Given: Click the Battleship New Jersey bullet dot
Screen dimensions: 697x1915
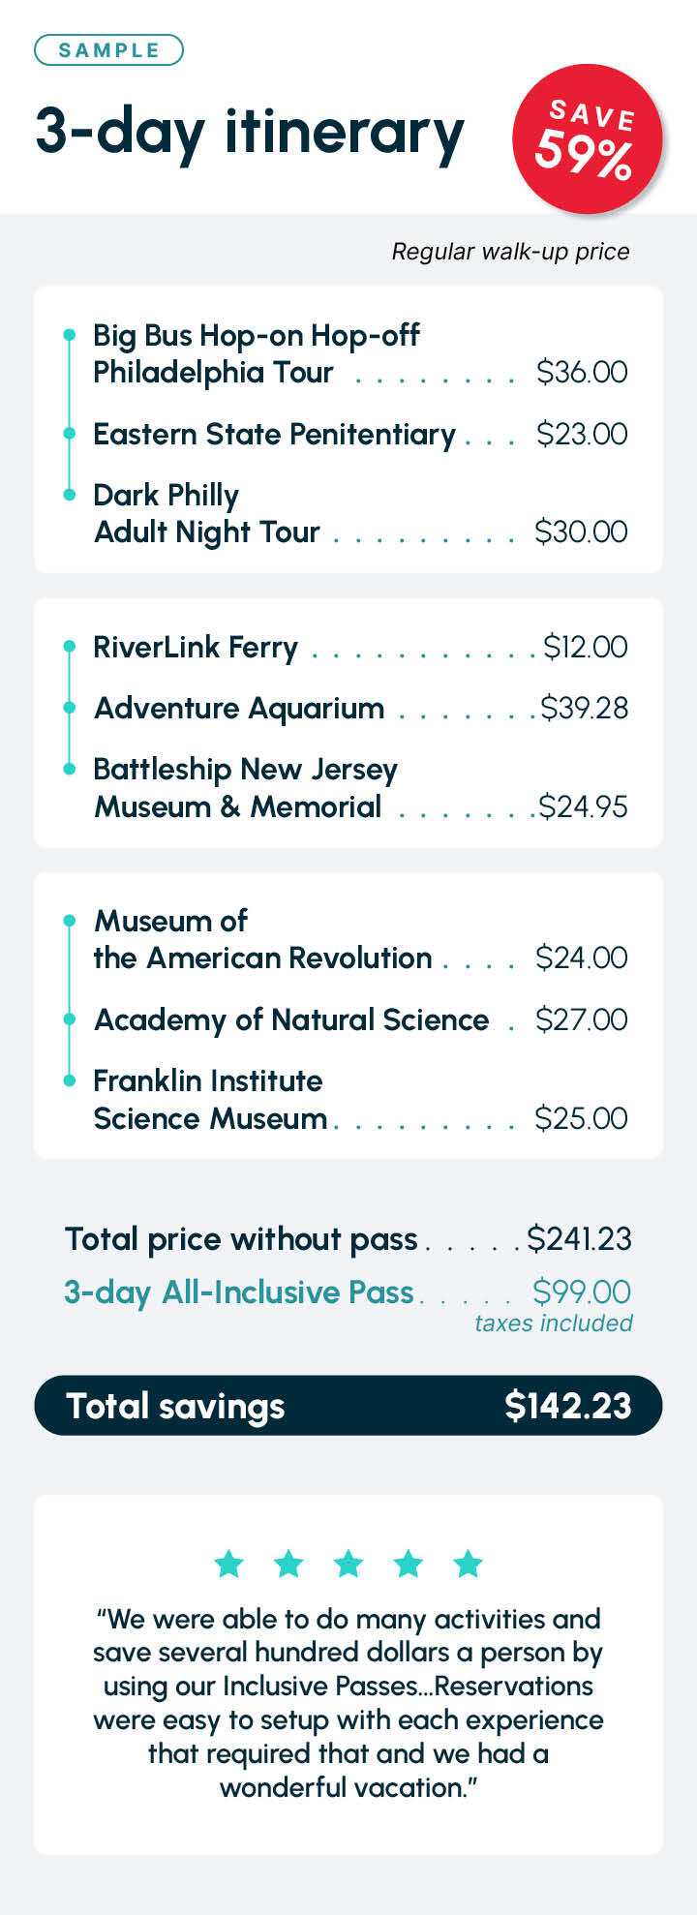Looking at the screenshot, I should coord(69,769).
